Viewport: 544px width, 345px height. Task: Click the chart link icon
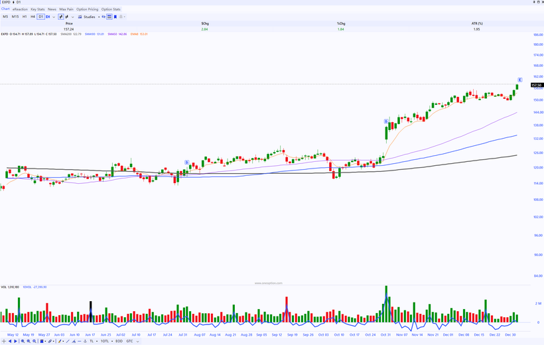(50, 341)
